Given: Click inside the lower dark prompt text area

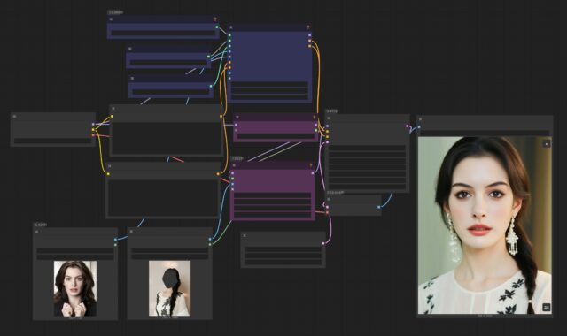Looking at the screenshot, I should 163,198.
